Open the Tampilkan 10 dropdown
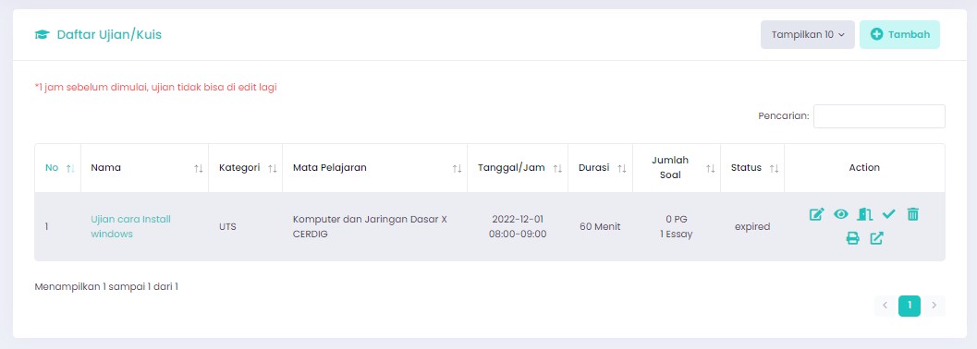This screenshot has width=977, height=349. click(808, 35)
